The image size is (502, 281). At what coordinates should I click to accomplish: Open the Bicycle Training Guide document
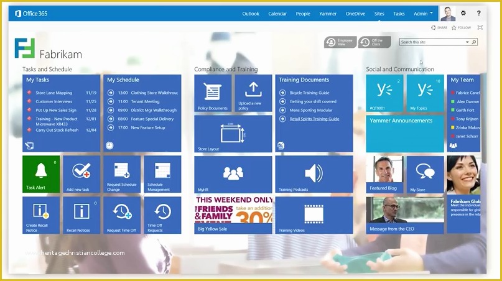[x=309, y=93]
